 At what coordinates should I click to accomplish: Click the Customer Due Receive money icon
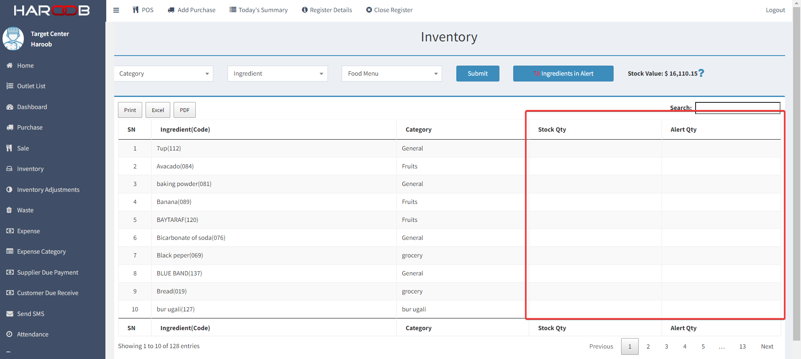click(10, 293)
